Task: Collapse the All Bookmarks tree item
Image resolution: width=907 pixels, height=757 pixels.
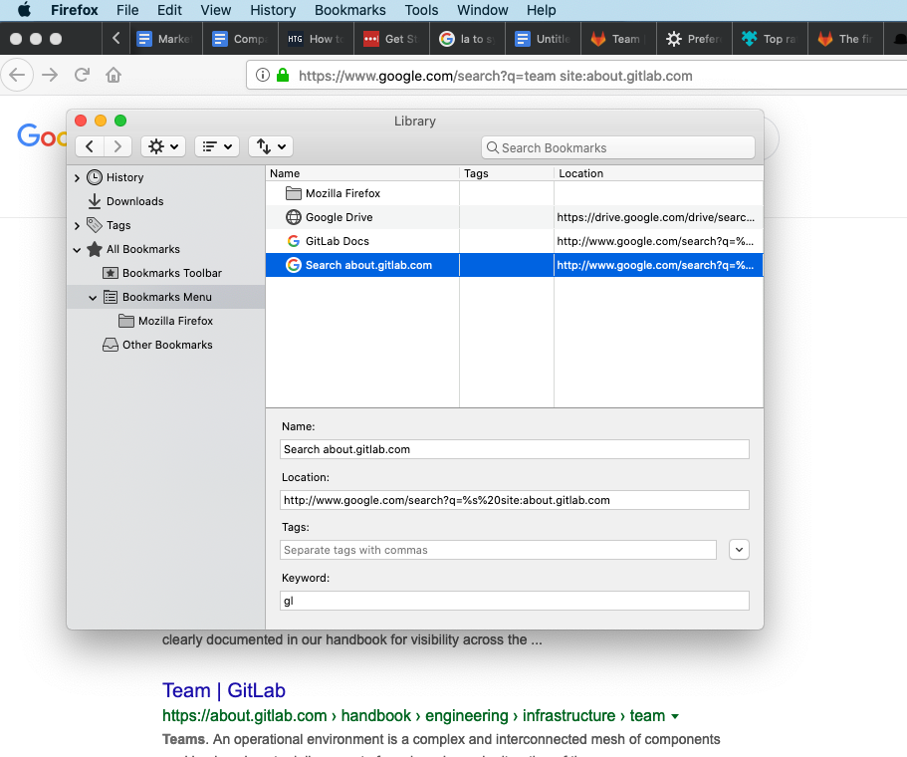Action: [x=77, y=249]
